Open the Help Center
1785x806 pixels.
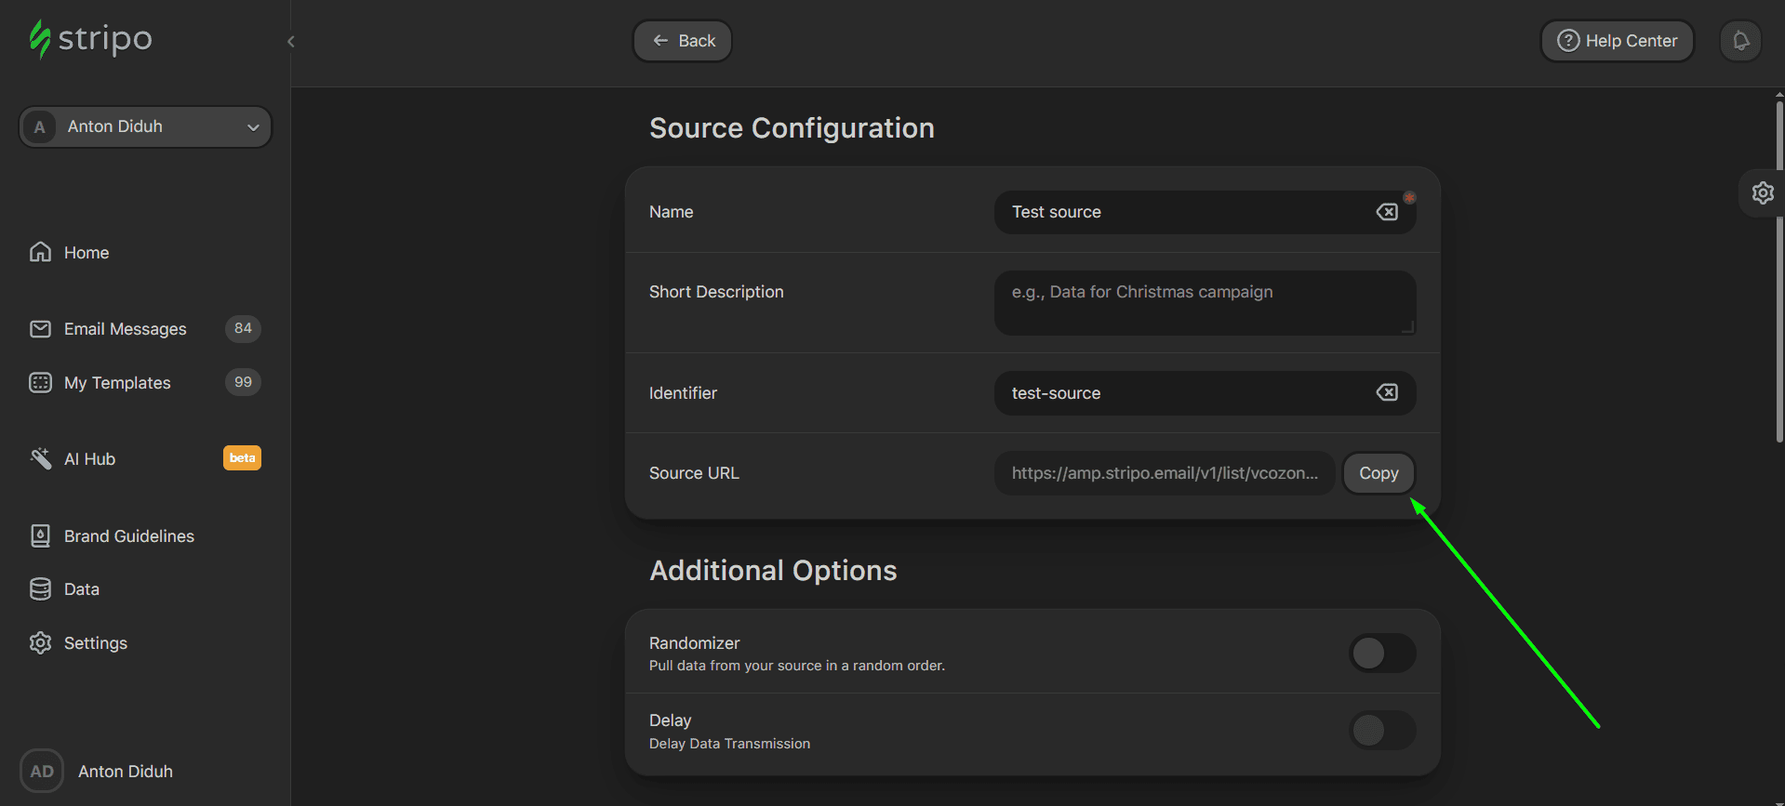(x=1617, y=41)
